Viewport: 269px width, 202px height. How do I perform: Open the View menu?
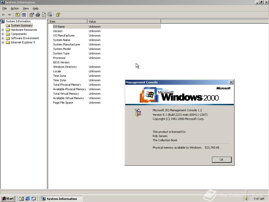(26, 8)
